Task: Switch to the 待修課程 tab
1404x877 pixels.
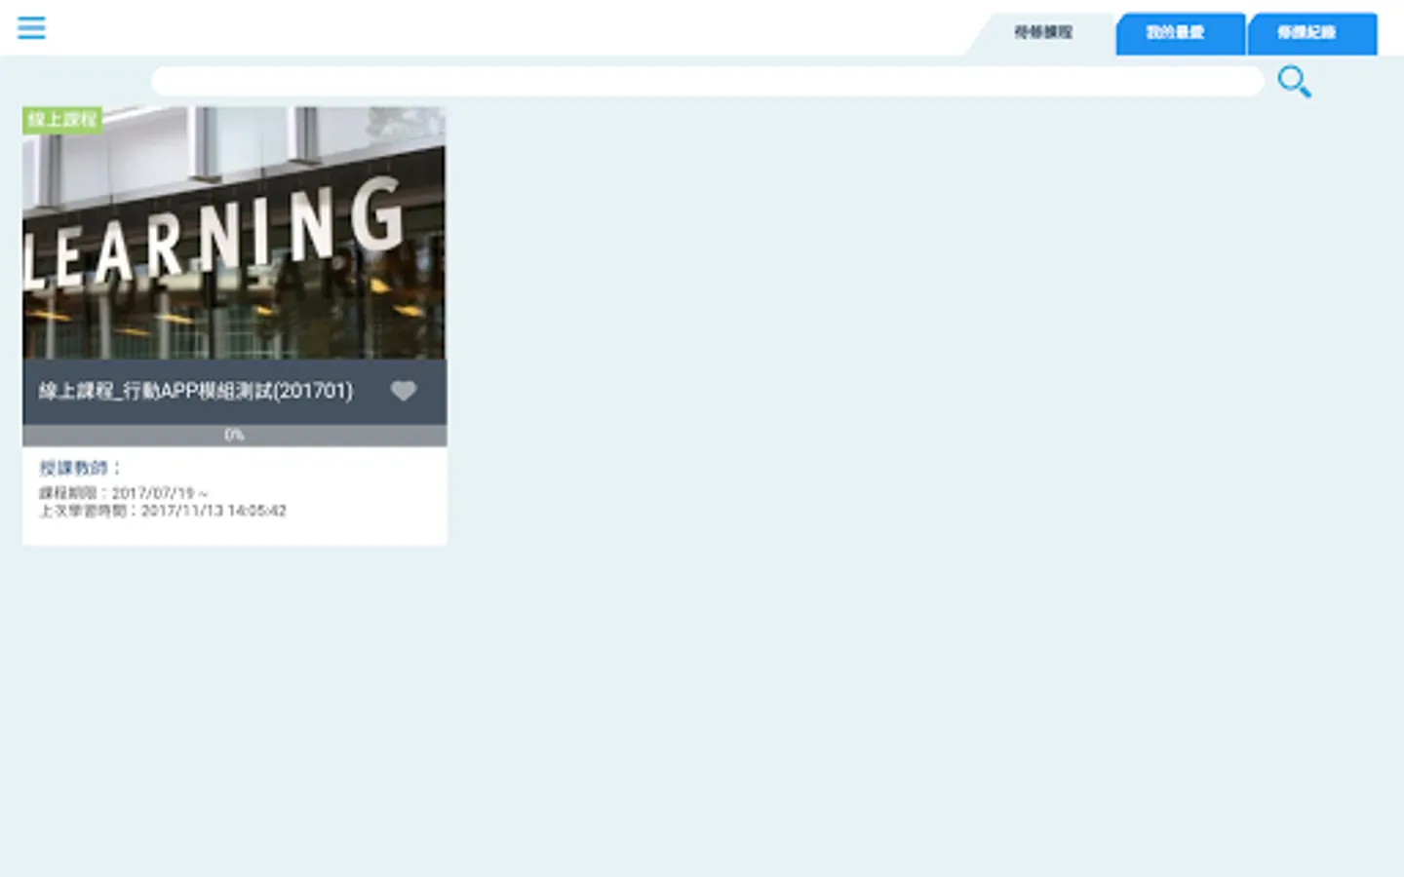Action: point(1042,33)
